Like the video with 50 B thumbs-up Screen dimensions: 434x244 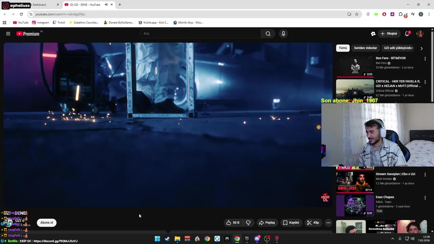click(x=233, y=223)
